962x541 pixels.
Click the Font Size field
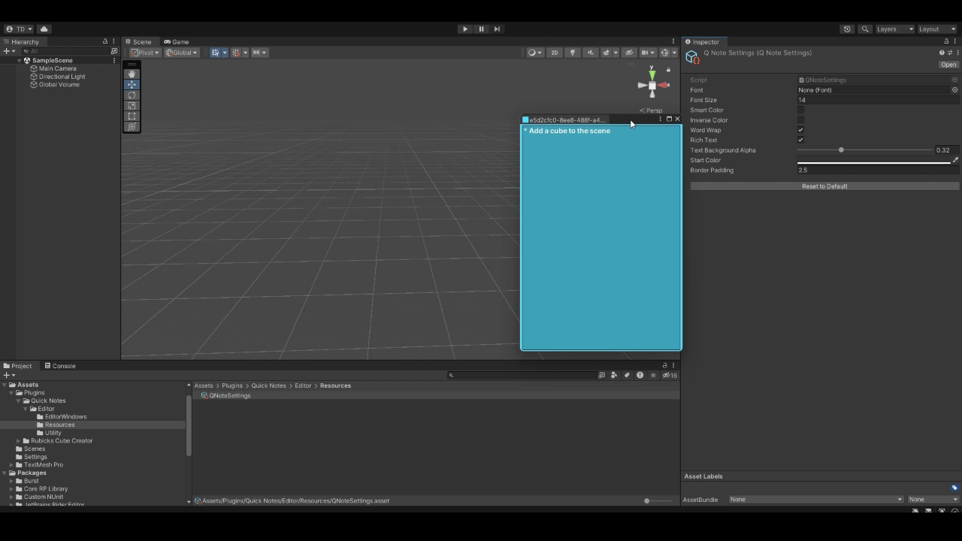point(878,100)
